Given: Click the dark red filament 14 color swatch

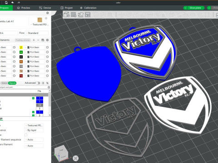Looking at the screenshot, I should [21, 76].
